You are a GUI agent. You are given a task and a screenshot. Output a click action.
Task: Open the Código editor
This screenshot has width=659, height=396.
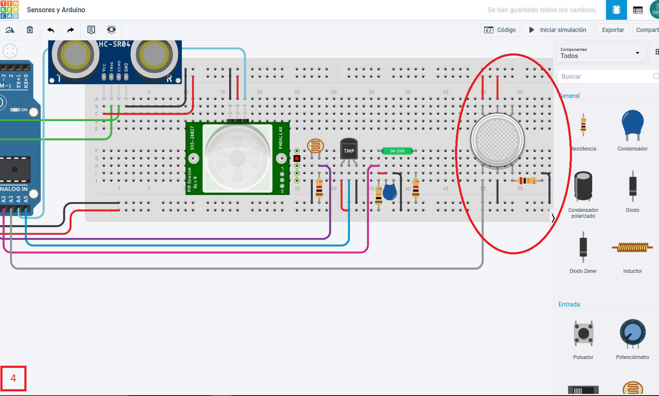coord(500,30)
